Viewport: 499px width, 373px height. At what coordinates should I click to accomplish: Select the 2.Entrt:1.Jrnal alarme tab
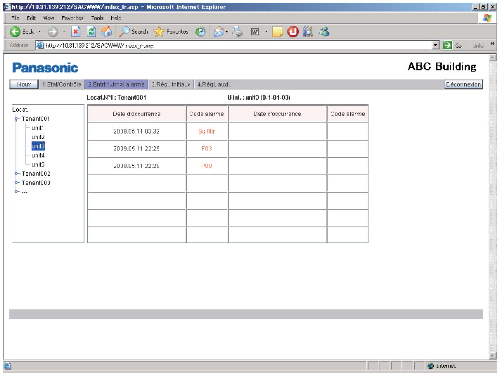point(116,84)
